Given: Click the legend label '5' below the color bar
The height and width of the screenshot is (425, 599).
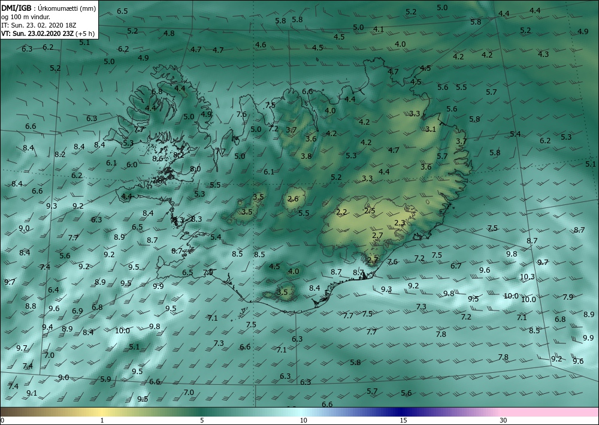Looking at the screenshot, I should pyautogui.click(x=202, y=421).
